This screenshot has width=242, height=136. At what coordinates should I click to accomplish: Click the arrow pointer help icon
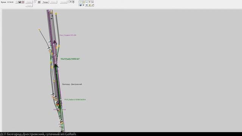(70, 2)
